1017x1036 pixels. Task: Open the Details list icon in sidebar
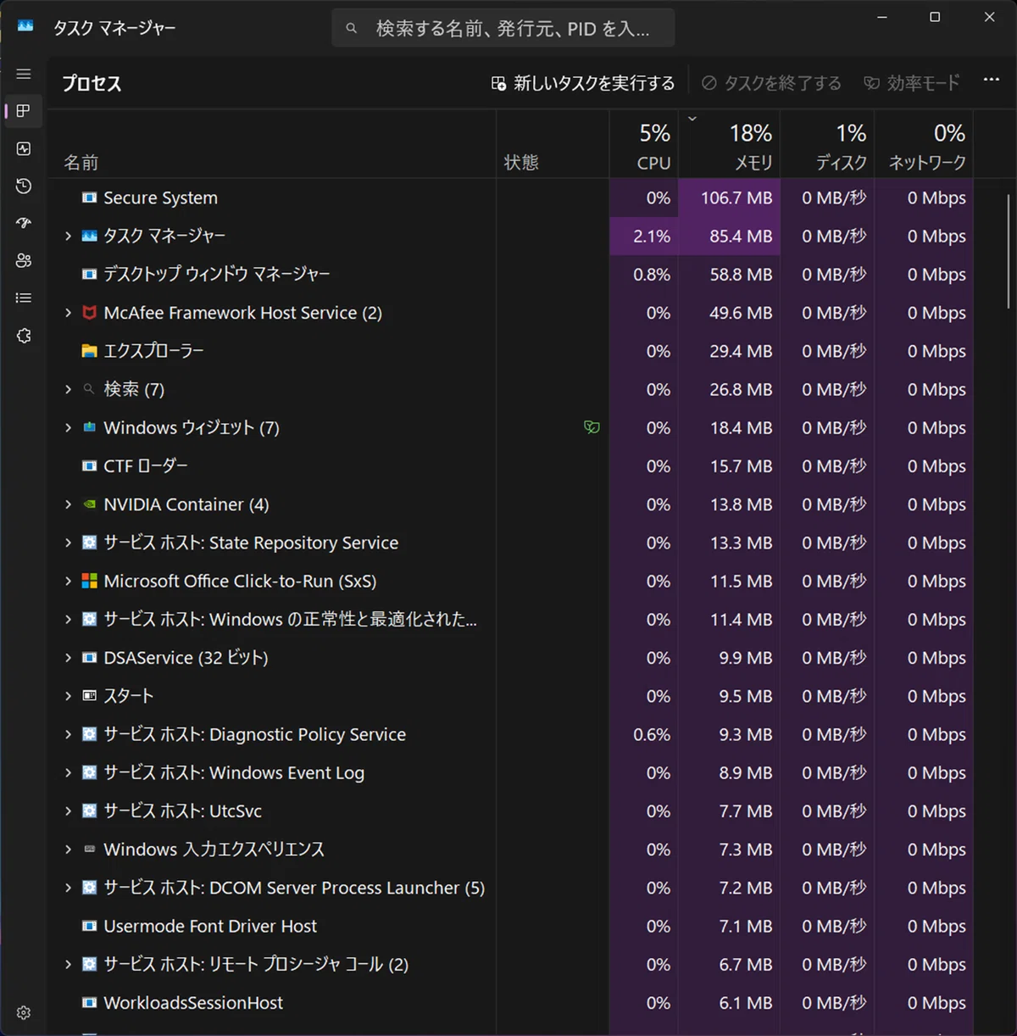[24, 298]
